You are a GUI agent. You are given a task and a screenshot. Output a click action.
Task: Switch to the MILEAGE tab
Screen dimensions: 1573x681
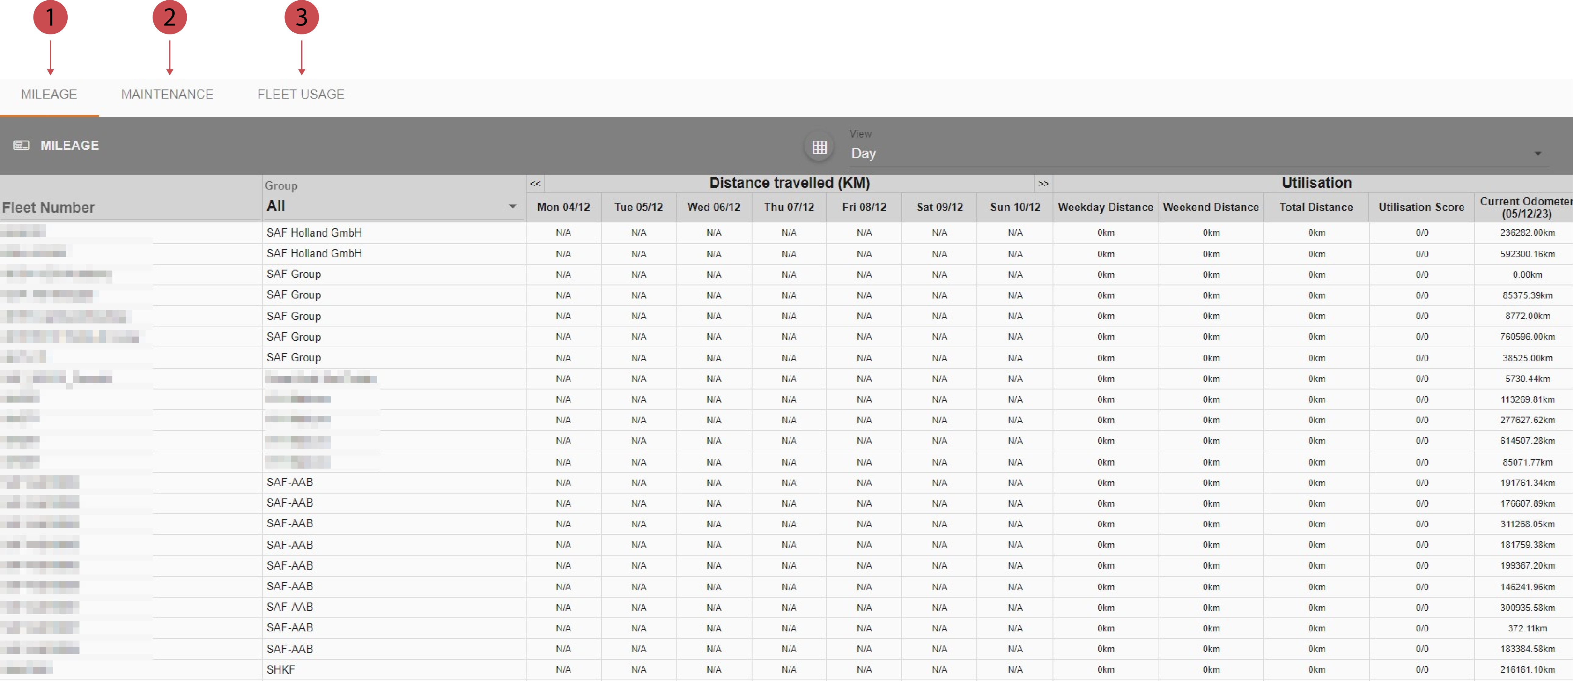coord(49,95)
